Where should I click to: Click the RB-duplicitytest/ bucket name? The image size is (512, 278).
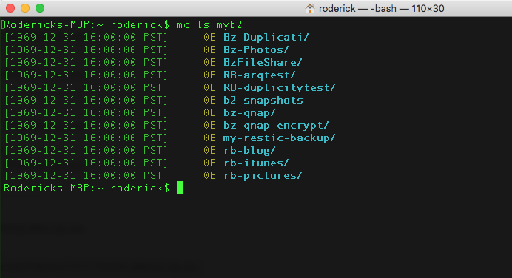coord(279,87)
